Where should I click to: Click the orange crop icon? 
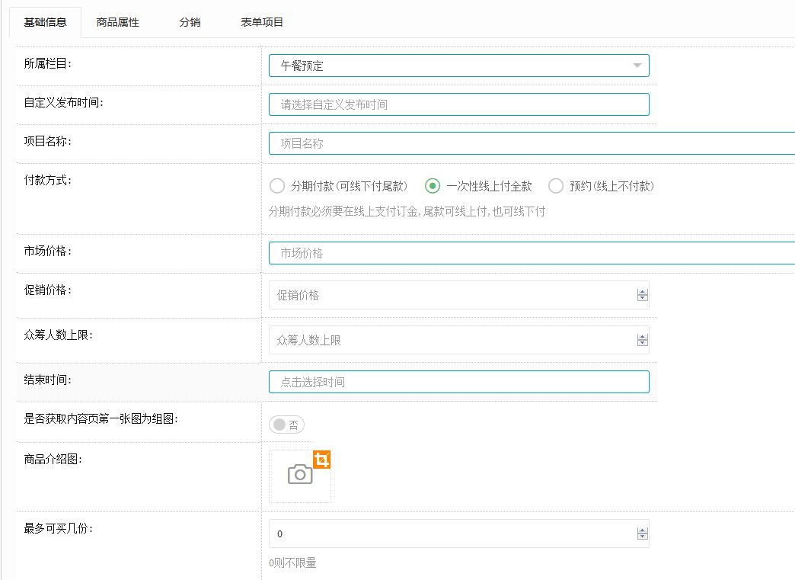(322, 460)
